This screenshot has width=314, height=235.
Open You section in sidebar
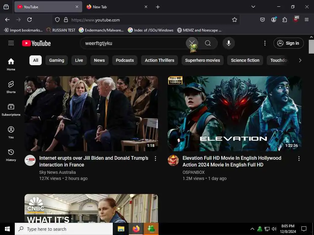coord(11,132)
